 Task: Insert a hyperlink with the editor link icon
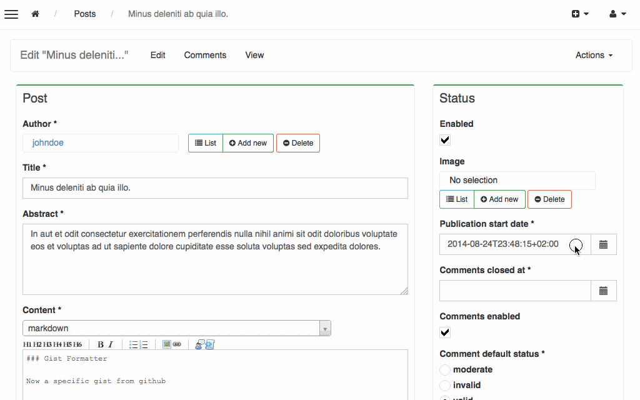pos(177,344)
